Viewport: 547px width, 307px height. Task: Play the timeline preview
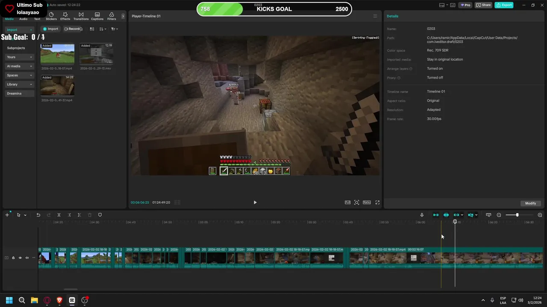[255, 203]
